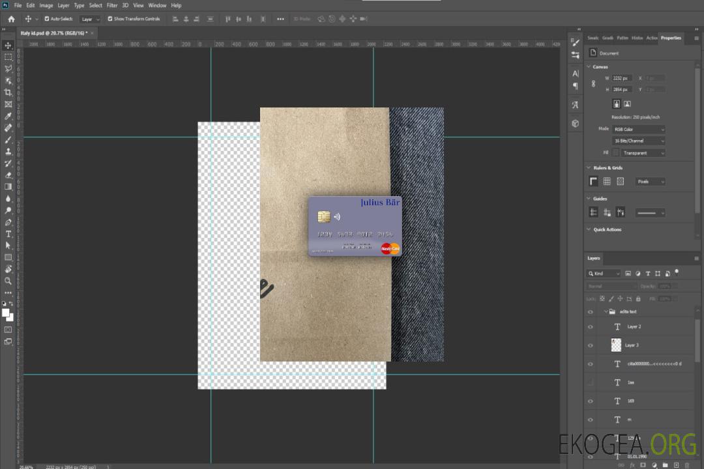Select landscape canvas orientation icon
The image size is (704, 469).
pyautogui.click(x=627, y=104)
